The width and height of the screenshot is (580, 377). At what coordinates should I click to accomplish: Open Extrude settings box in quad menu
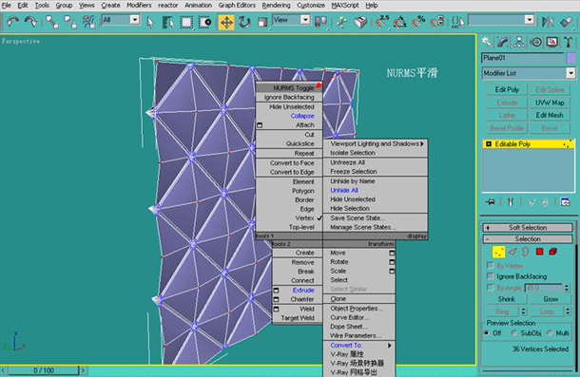pos(277,291)
